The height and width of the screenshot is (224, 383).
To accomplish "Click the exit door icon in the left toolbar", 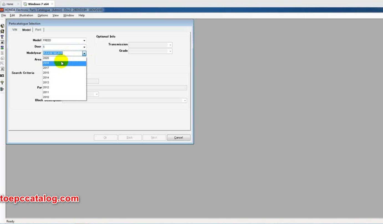I will point(2,89).
